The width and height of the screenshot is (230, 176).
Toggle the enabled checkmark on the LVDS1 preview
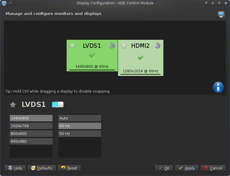[92, 55]
